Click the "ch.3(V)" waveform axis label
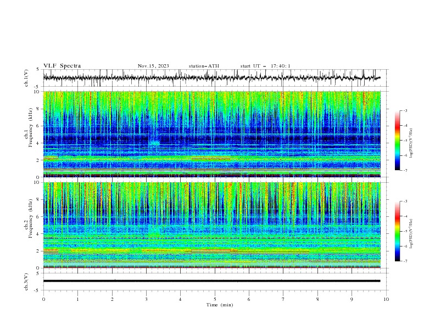 click(26, 282)
